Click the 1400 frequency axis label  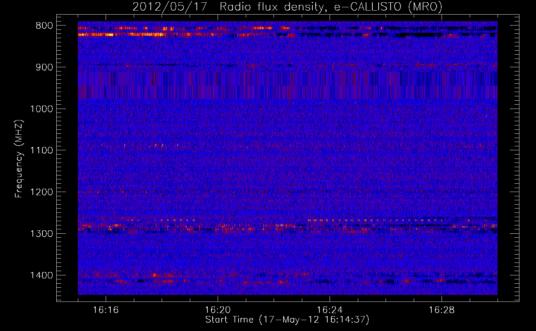(x=41, y=275)
